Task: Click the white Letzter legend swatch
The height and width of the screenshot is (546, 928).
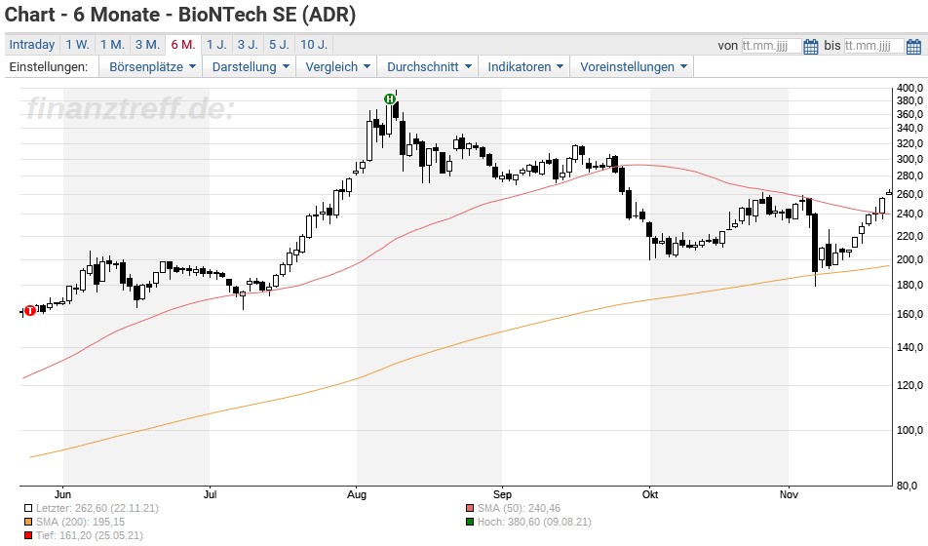Action: pyautogui.click(x=28, y=508)
